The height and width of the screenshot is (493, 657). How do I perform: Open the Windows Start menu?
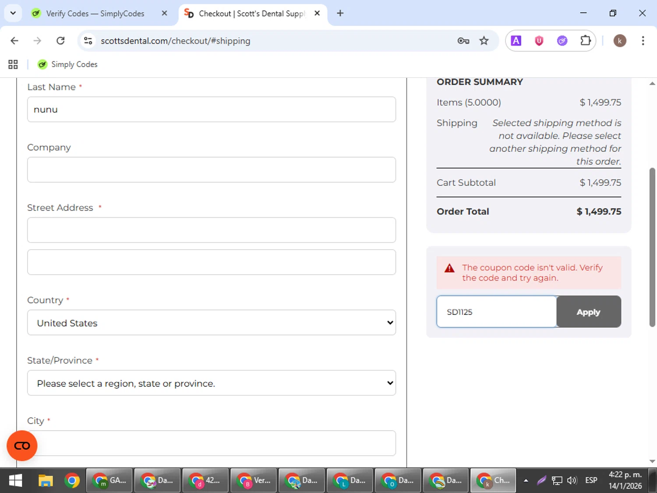[15, 481]
